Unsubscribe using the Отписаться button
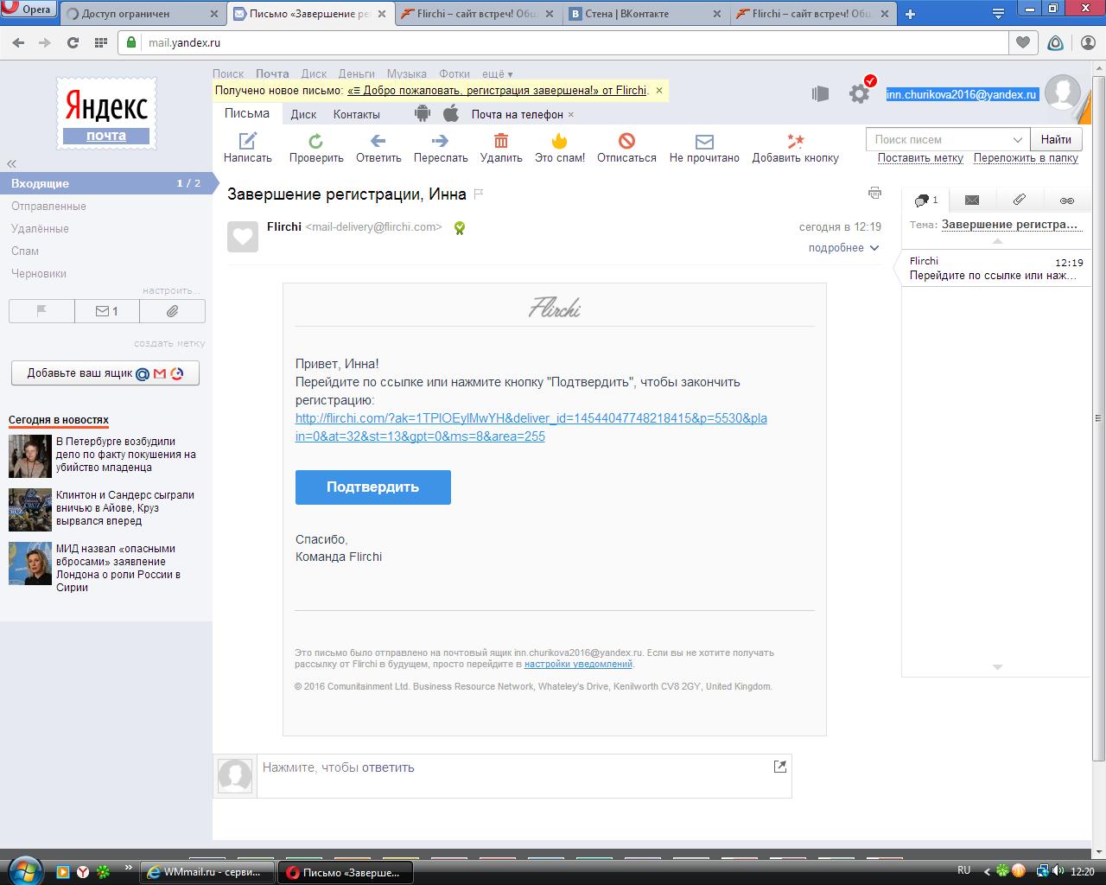 627,148
